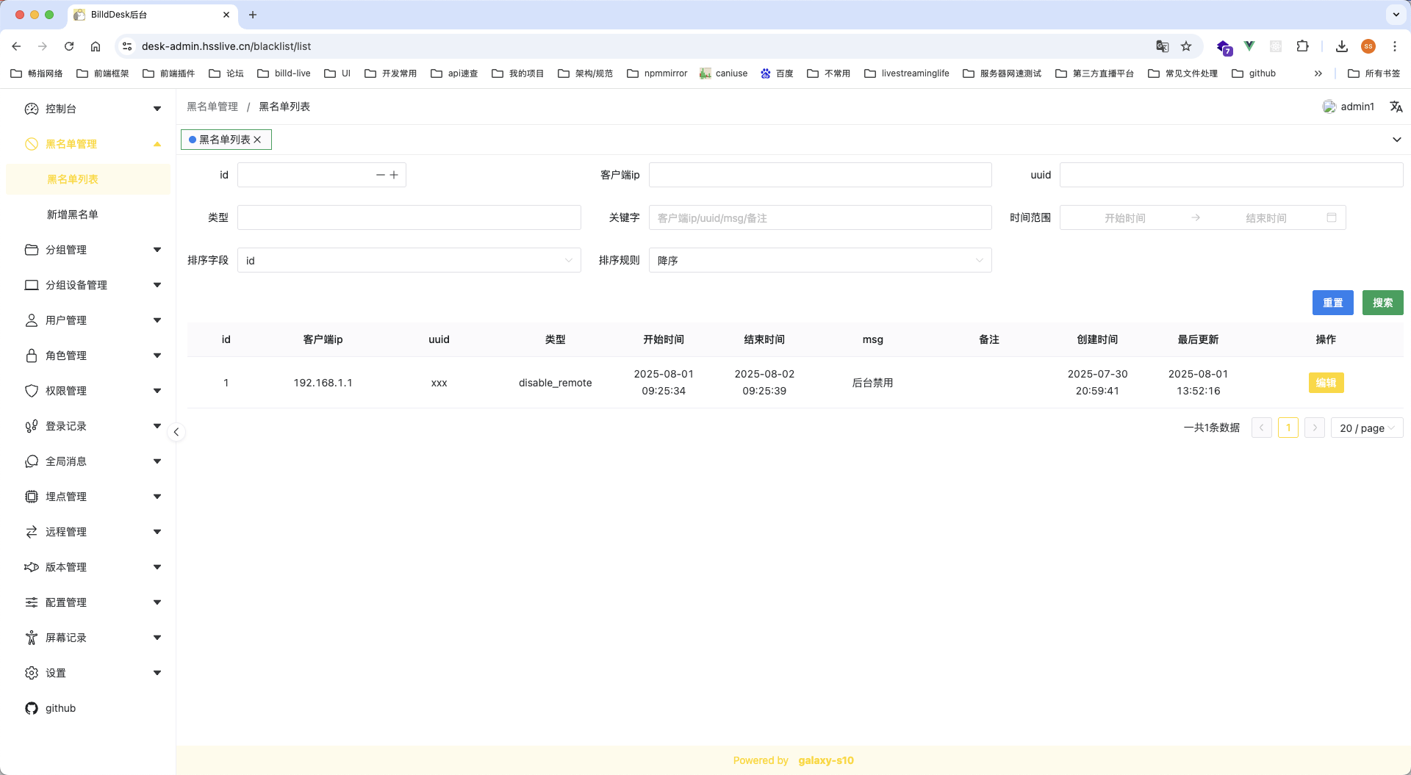Screen dimensions: 1411x775
Task: Click the 重置 button
Action: 1333,303
